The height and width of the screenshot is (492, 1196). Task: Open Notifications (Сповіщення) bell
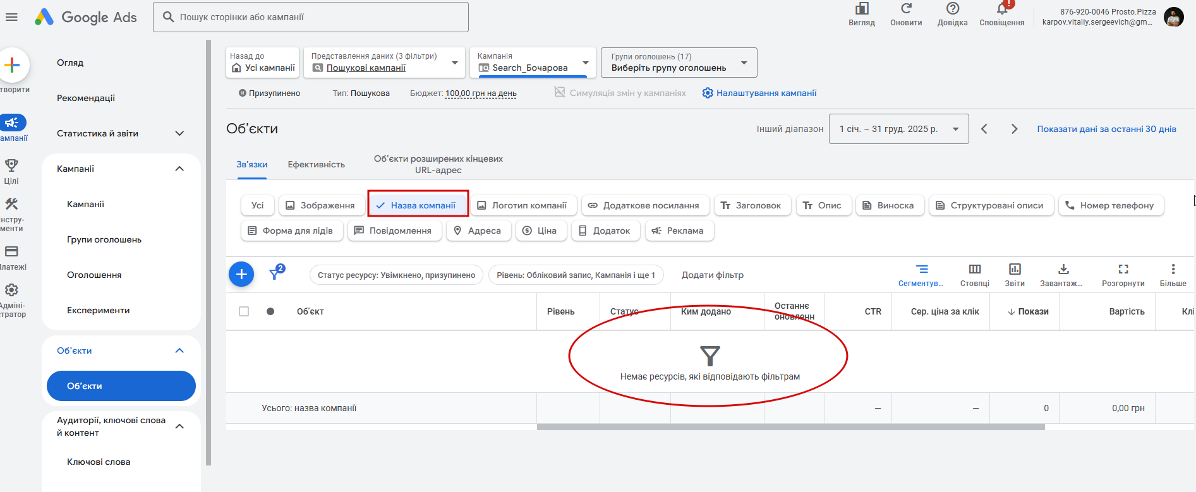[x=1001, y=9]
